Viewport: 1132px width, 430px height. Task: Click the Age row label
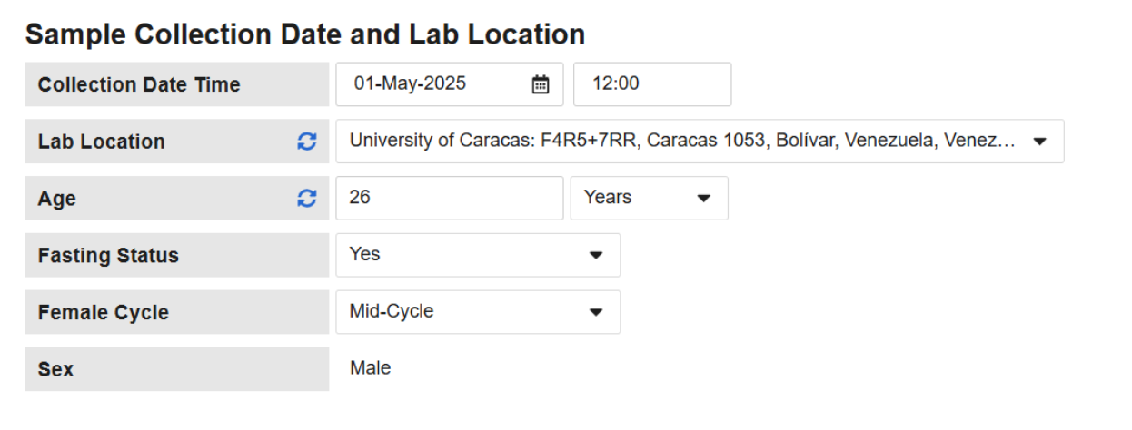(57, 199)
